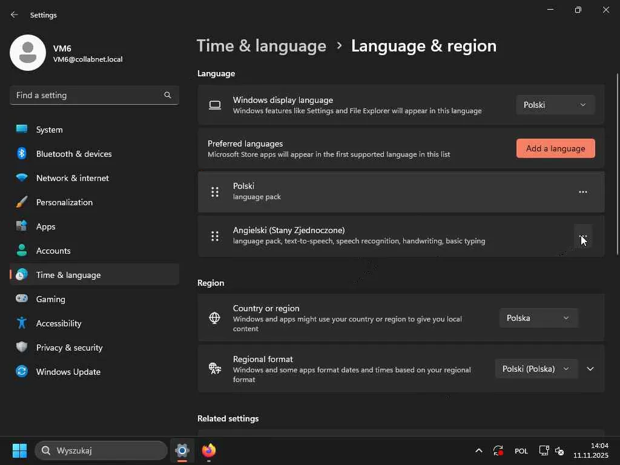The height and width of the screenshot is (465, 620).
Task: Click the Settings page vertical scrollbar
Action: point(617,164)
